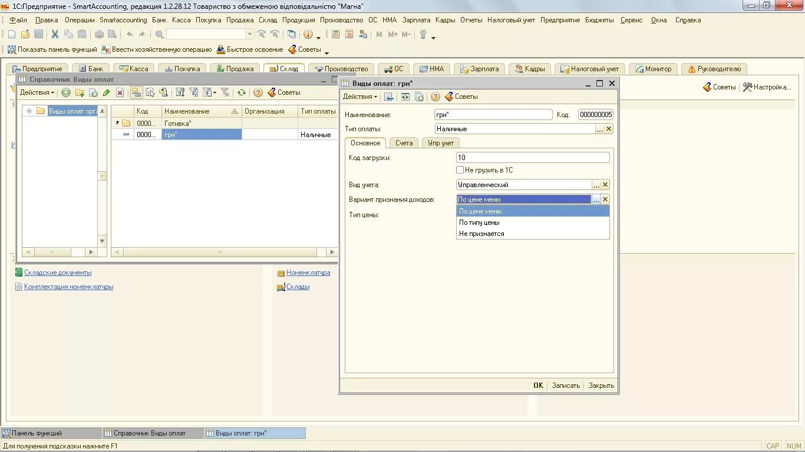805x452 pixels.
Task: Click scroll down arrow of tree panel
Action: coord(103,241)
